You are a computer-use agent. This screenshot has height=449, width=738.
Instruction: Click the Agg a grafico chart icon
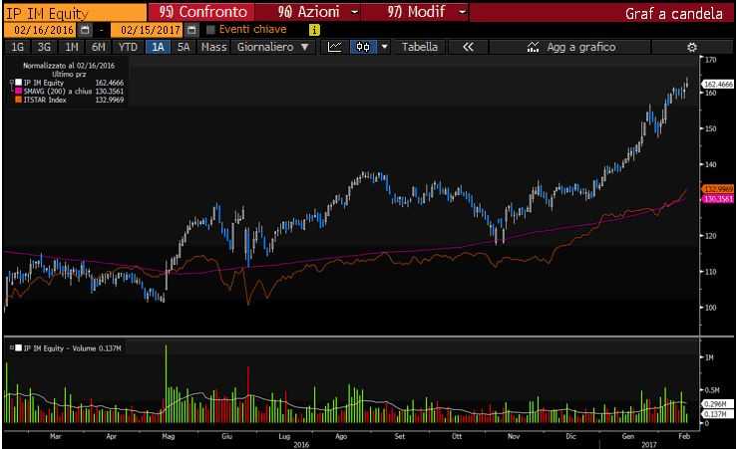click(x=533, y=47)
